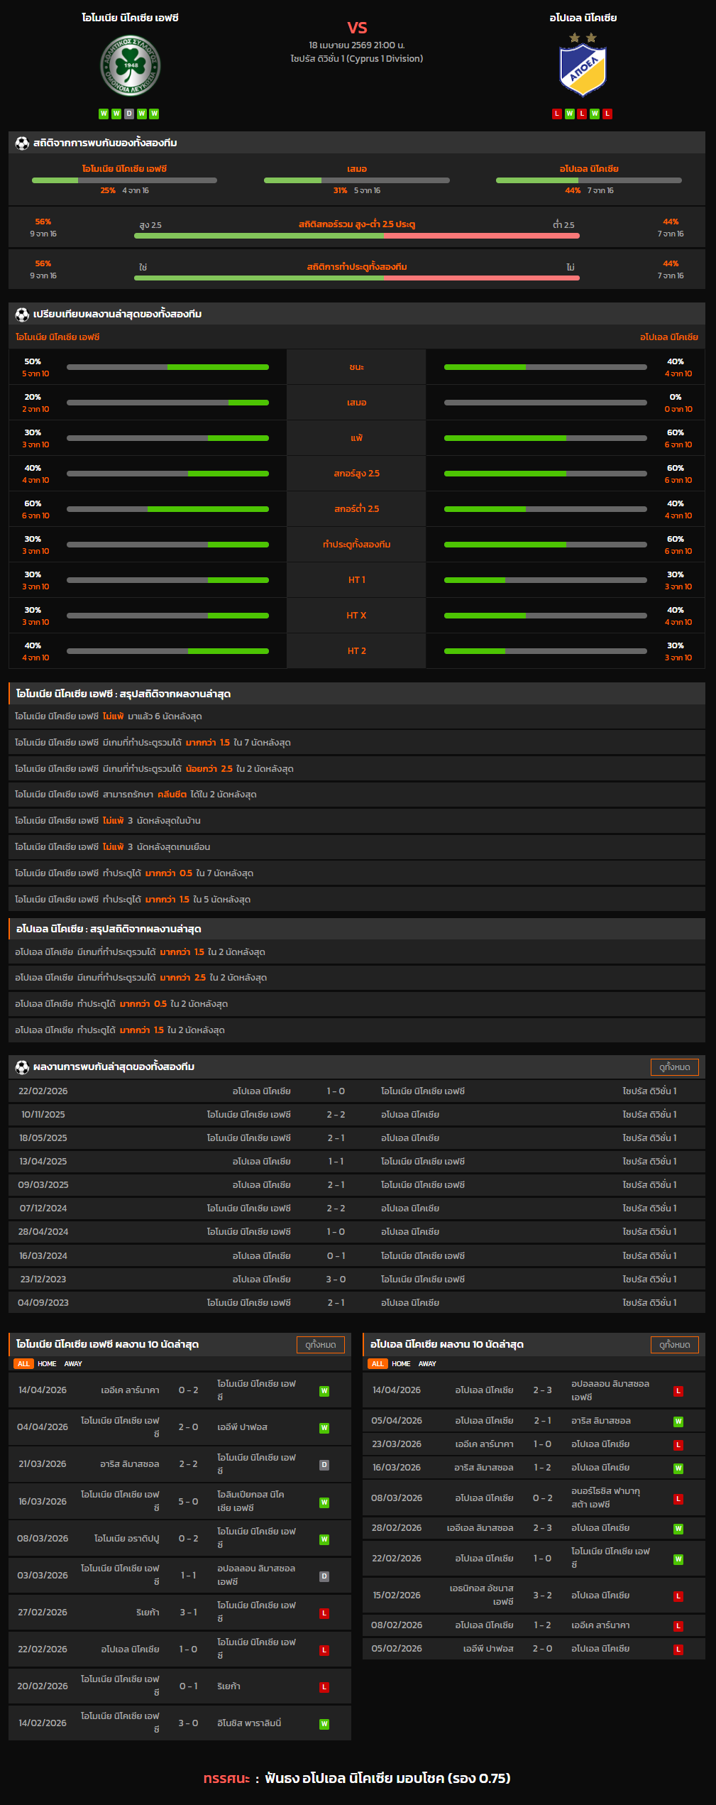The height and width of the screenshot is (1805, 716).
Task: Open the view-all button for Omonia last 10 matches
Action: pyautogui.click(x=320, y=1345)
